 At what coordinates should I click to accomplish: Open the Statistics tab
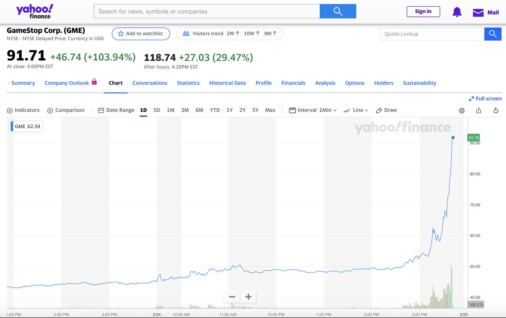pos(188,83)
